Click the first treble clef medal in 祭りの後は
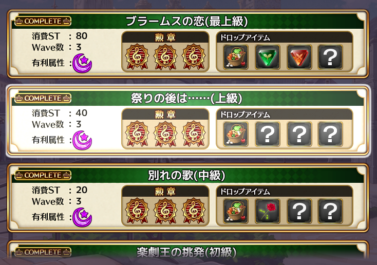 [x=137, y=134]
